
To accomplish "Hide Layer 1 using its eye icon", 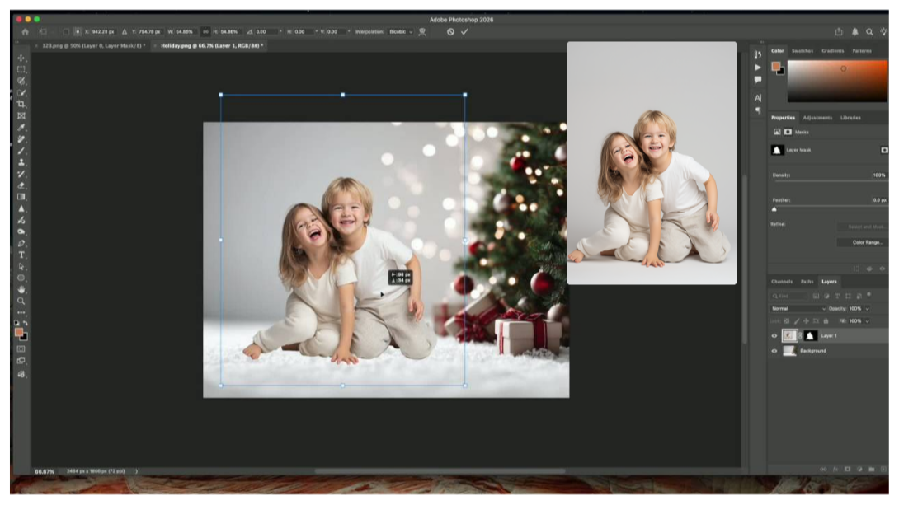I will [774, 336].
